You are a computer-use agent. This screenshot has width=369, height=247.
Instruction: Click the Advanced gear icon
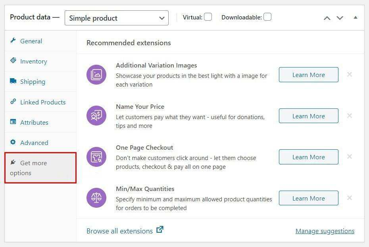tap(14, 143)
